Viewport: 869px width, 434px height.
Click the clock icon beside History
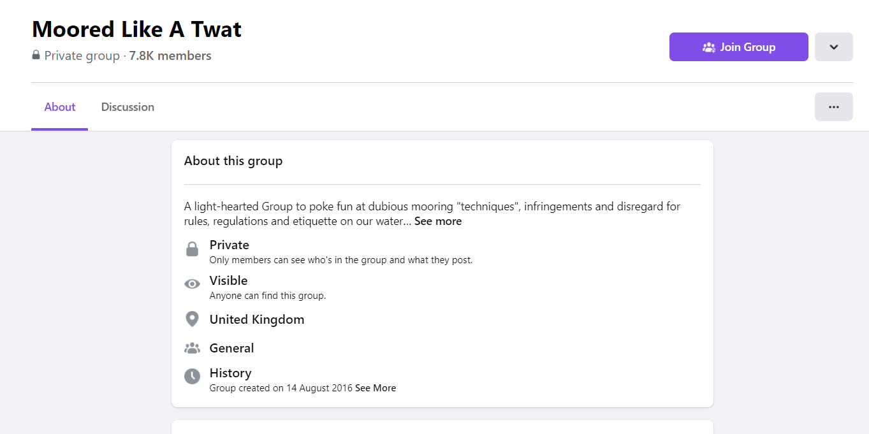pos(192,377)
